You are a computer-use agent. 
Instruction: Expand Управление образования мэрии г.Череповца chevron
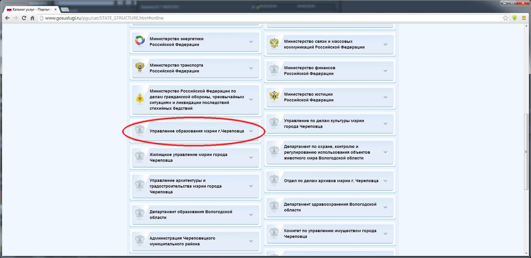[251, 131]
